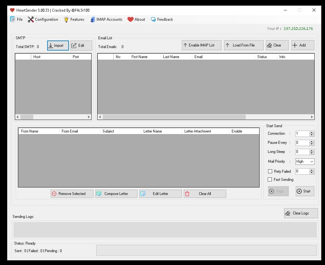Open the Configuration menu
This screenshot has width=325, height=265.
(x=42, y=19)
